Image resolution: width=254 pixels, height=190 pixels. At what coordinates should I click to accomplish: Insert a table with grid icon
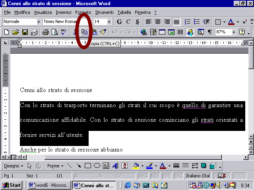coord(162,32)
